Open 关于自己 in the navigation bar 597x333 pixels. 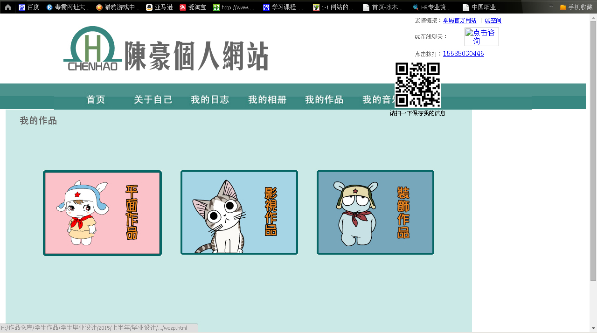[x=153, y=100]
